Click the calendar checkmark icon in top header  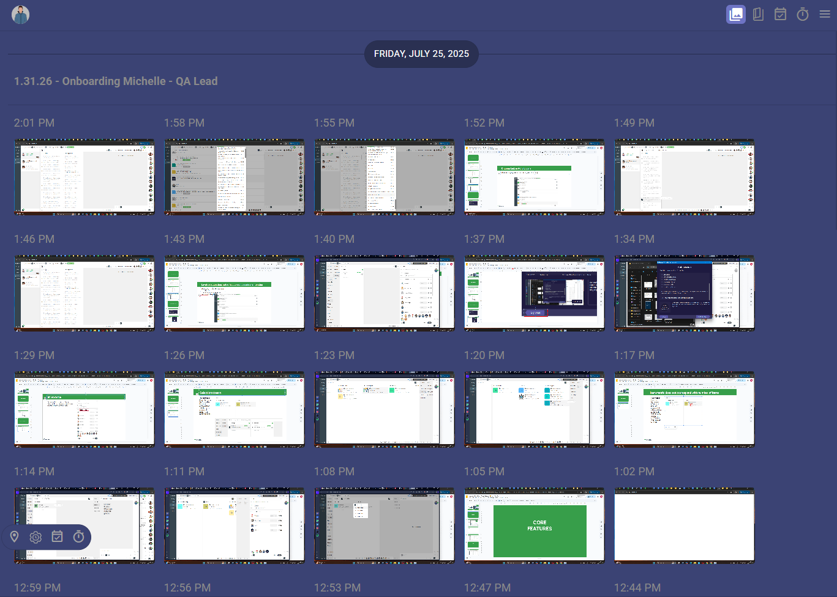(x=780, y=14)
